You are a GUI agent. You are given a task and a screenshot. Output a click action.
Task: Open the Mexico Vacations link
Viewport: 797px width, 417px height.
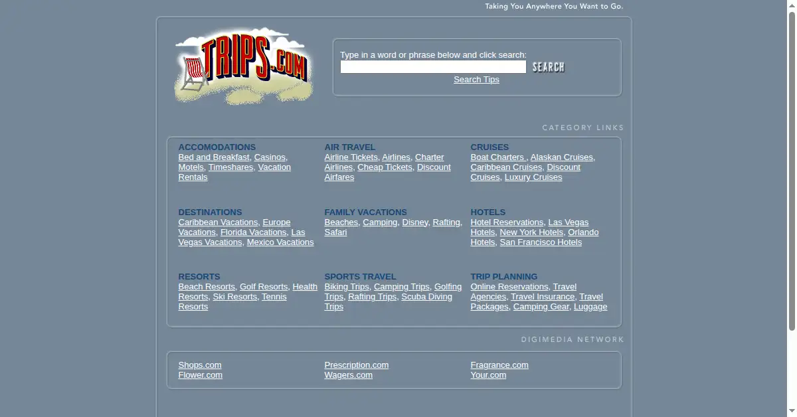click(x=280, y=242)
